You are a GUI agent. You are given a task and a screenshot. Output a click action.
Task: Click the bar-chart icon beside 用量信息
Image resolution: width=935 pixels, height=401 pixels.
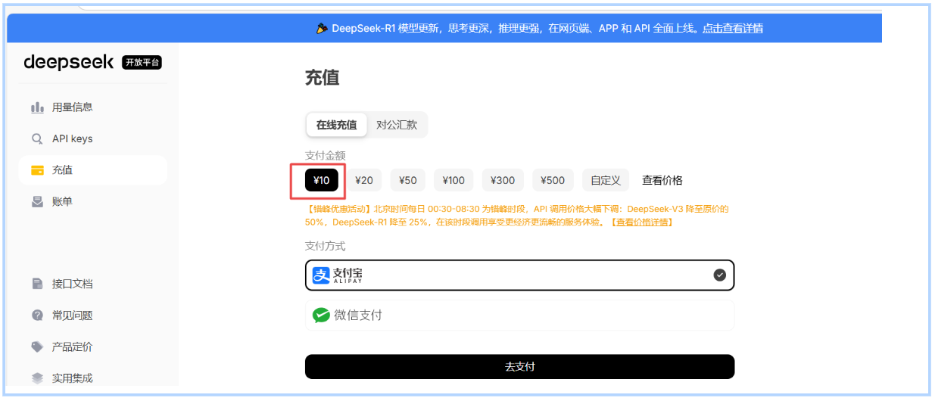click(x=37, y=107)
